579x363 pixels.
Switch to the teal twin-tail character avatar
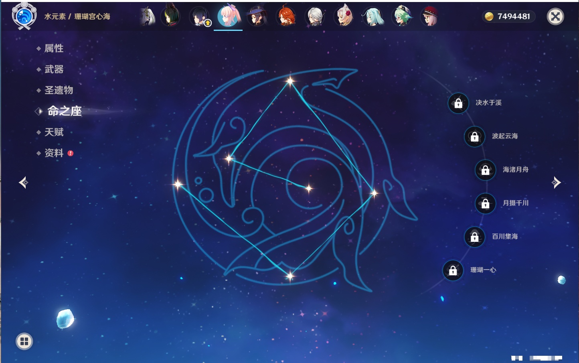pyautogui.click(x=373, y=16)
